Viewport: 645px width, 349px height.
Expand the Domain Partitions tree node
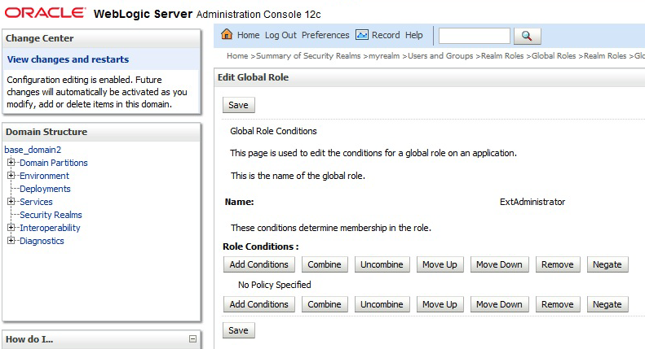11,163
